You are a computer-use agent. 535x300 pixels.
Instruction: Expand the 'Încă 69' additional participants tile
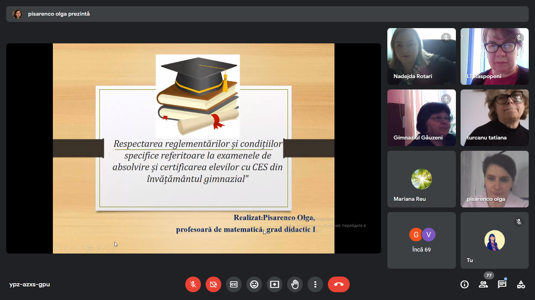(421, 240)
